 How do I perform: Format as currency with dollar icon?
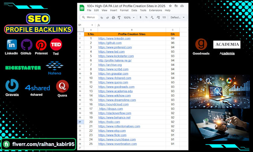pyautogui.click(x=141, y=17)
